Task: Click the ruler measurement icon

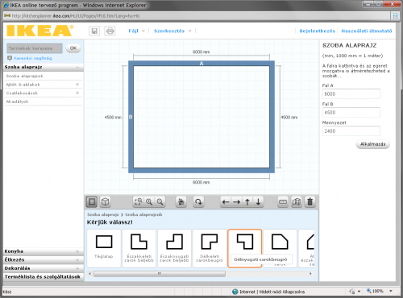Action: tap(283, 201)
